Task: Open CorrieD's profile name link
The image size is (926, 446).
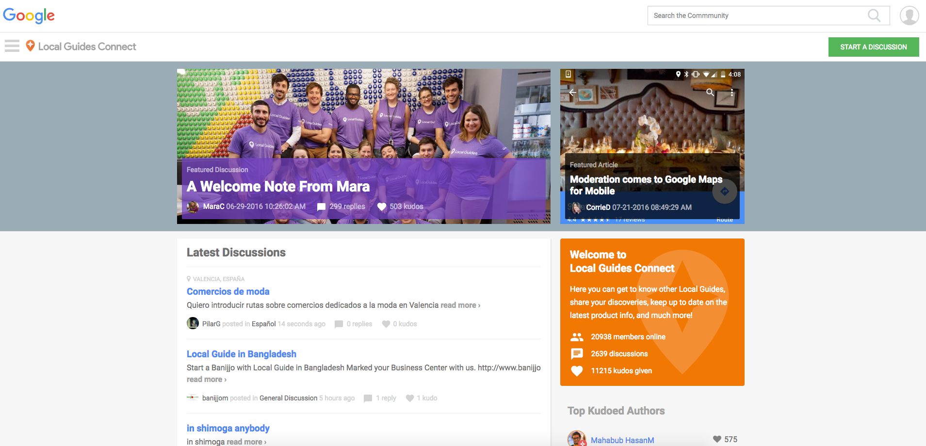Action: pyautogui.click(x=598, y=207)
